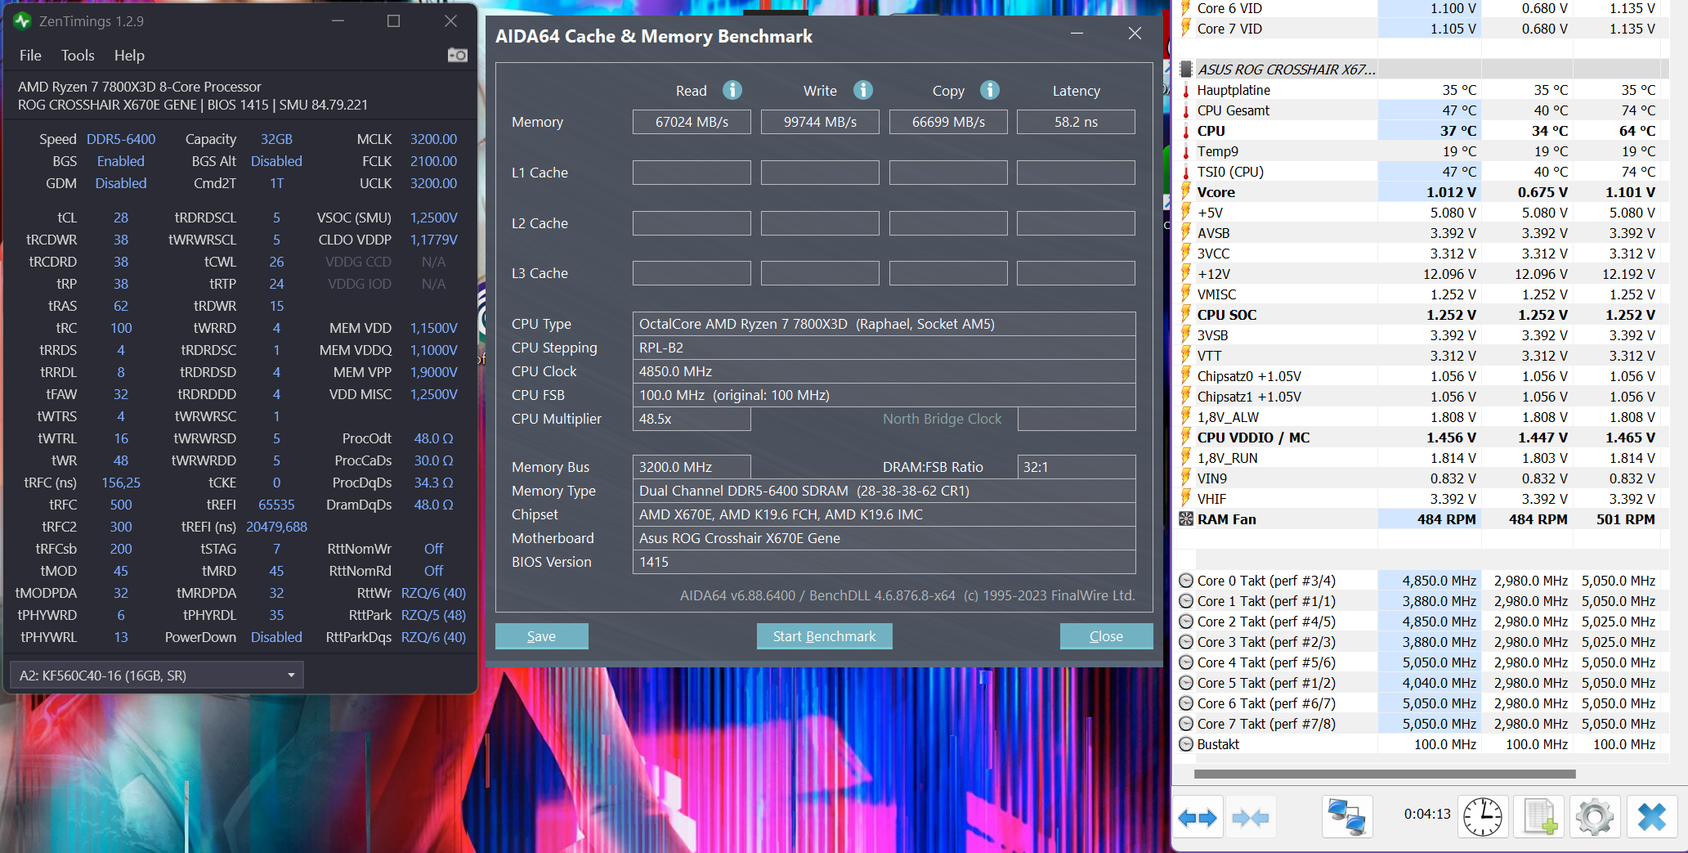This screenshot has height=853, width=1688.
Task: Minimize the AIDA64 Cache & Memory Benchmark window
Action: coord(1077,34)
